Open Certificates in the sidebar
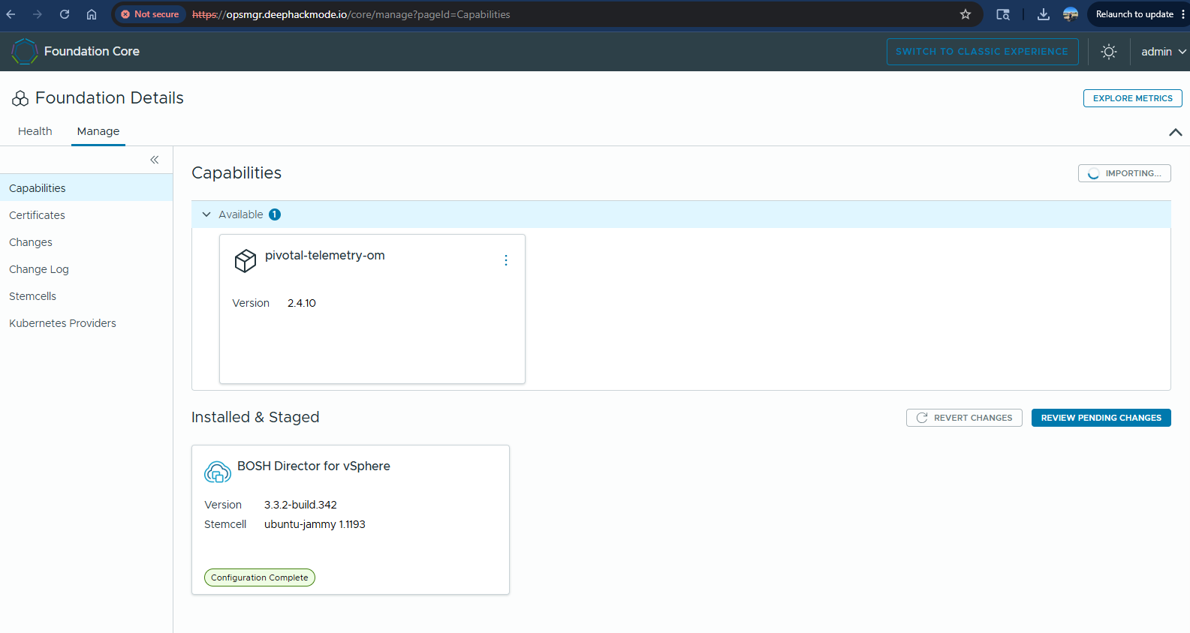The height and width of the screenshot is (633, 1190). 86,214
